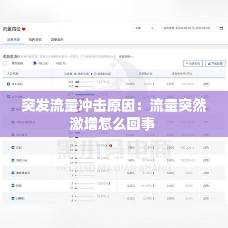Viewport: 228px width, 228px height.
Task: Click 趋势 button in the 83.33% row
Action: tap(206, 173)
